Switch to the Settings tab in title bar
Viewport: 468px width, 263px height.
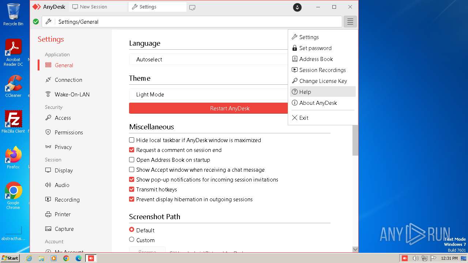(157, 7)
